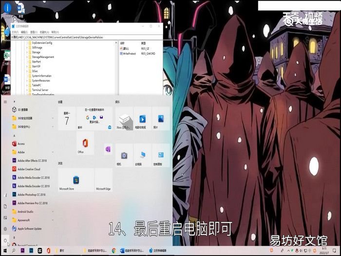Open the Favorites menu in Registry Editor
Image resolution: width=341 pixels, height=256 pixels.
click(45, 32)
